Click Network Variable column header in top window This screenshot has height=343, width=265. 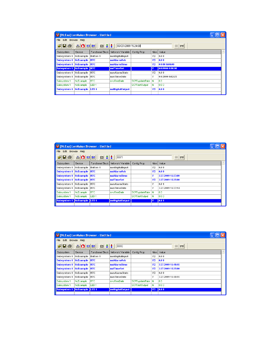coord(120,52)
